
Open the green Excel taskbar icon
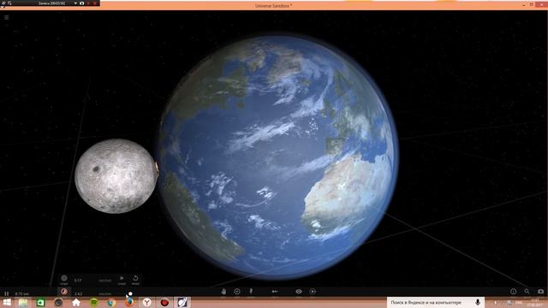(x=40, y=302)
